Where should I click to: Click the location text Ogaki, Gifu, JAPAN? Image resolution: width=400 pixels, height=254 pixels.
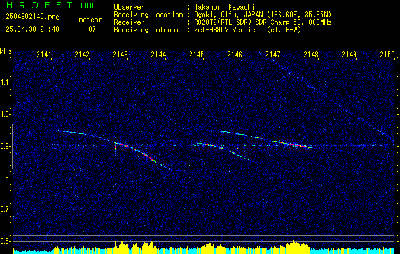click(228, 15)
